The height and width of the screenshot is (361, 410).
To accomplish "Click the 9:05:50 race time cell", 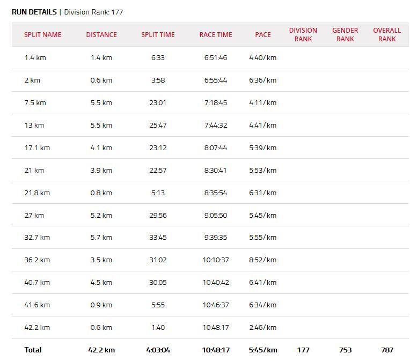I will click(215, 216).
